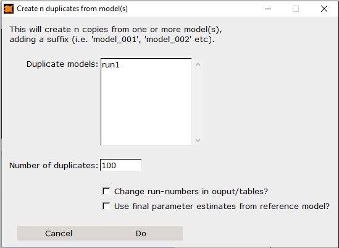
Task: Click the 'Change run-numbers in ouput/tables?' label text
Action: [x=191, y=192]
